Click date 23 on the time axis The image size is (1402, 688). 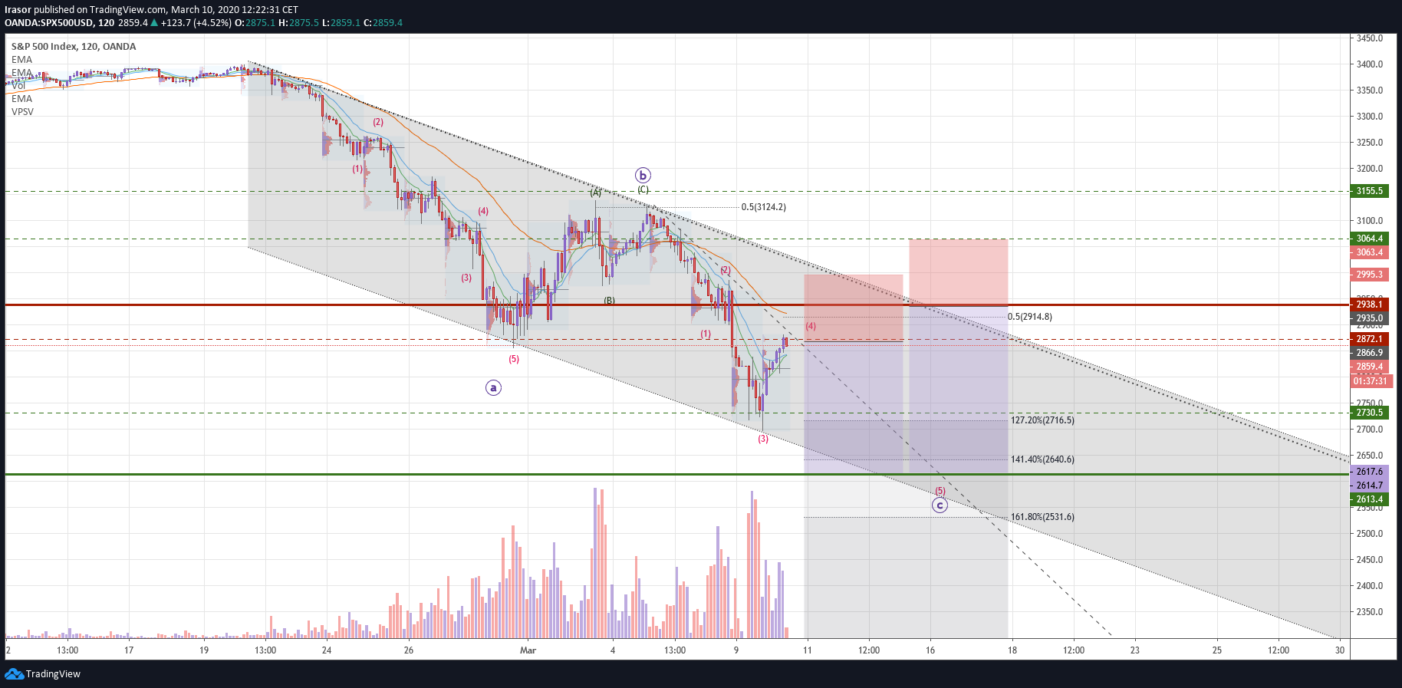point(1135,650)
